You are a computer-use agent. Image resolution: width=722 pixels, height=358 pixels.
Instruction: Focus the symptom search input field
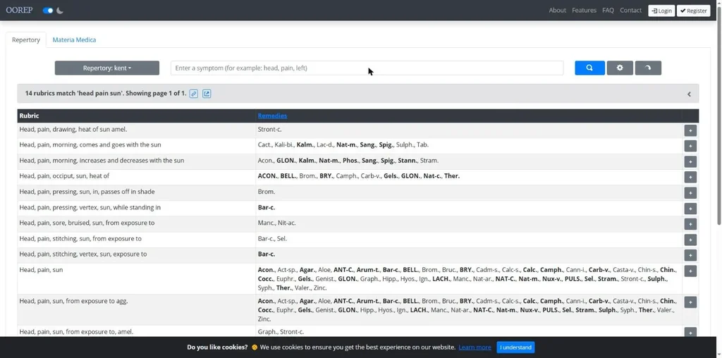(367, 68)
